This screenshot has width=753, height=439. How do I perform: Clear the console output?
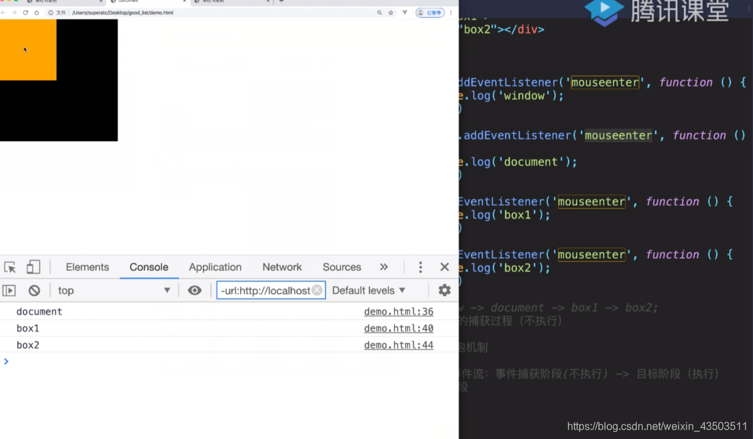tap(34, 291)
